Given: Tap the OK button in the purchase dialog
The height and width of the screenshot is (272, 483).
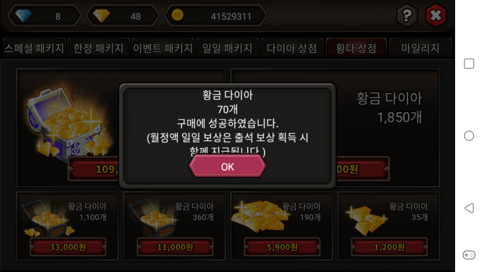Looking at the screenshot, I should [x=228, y=166].
